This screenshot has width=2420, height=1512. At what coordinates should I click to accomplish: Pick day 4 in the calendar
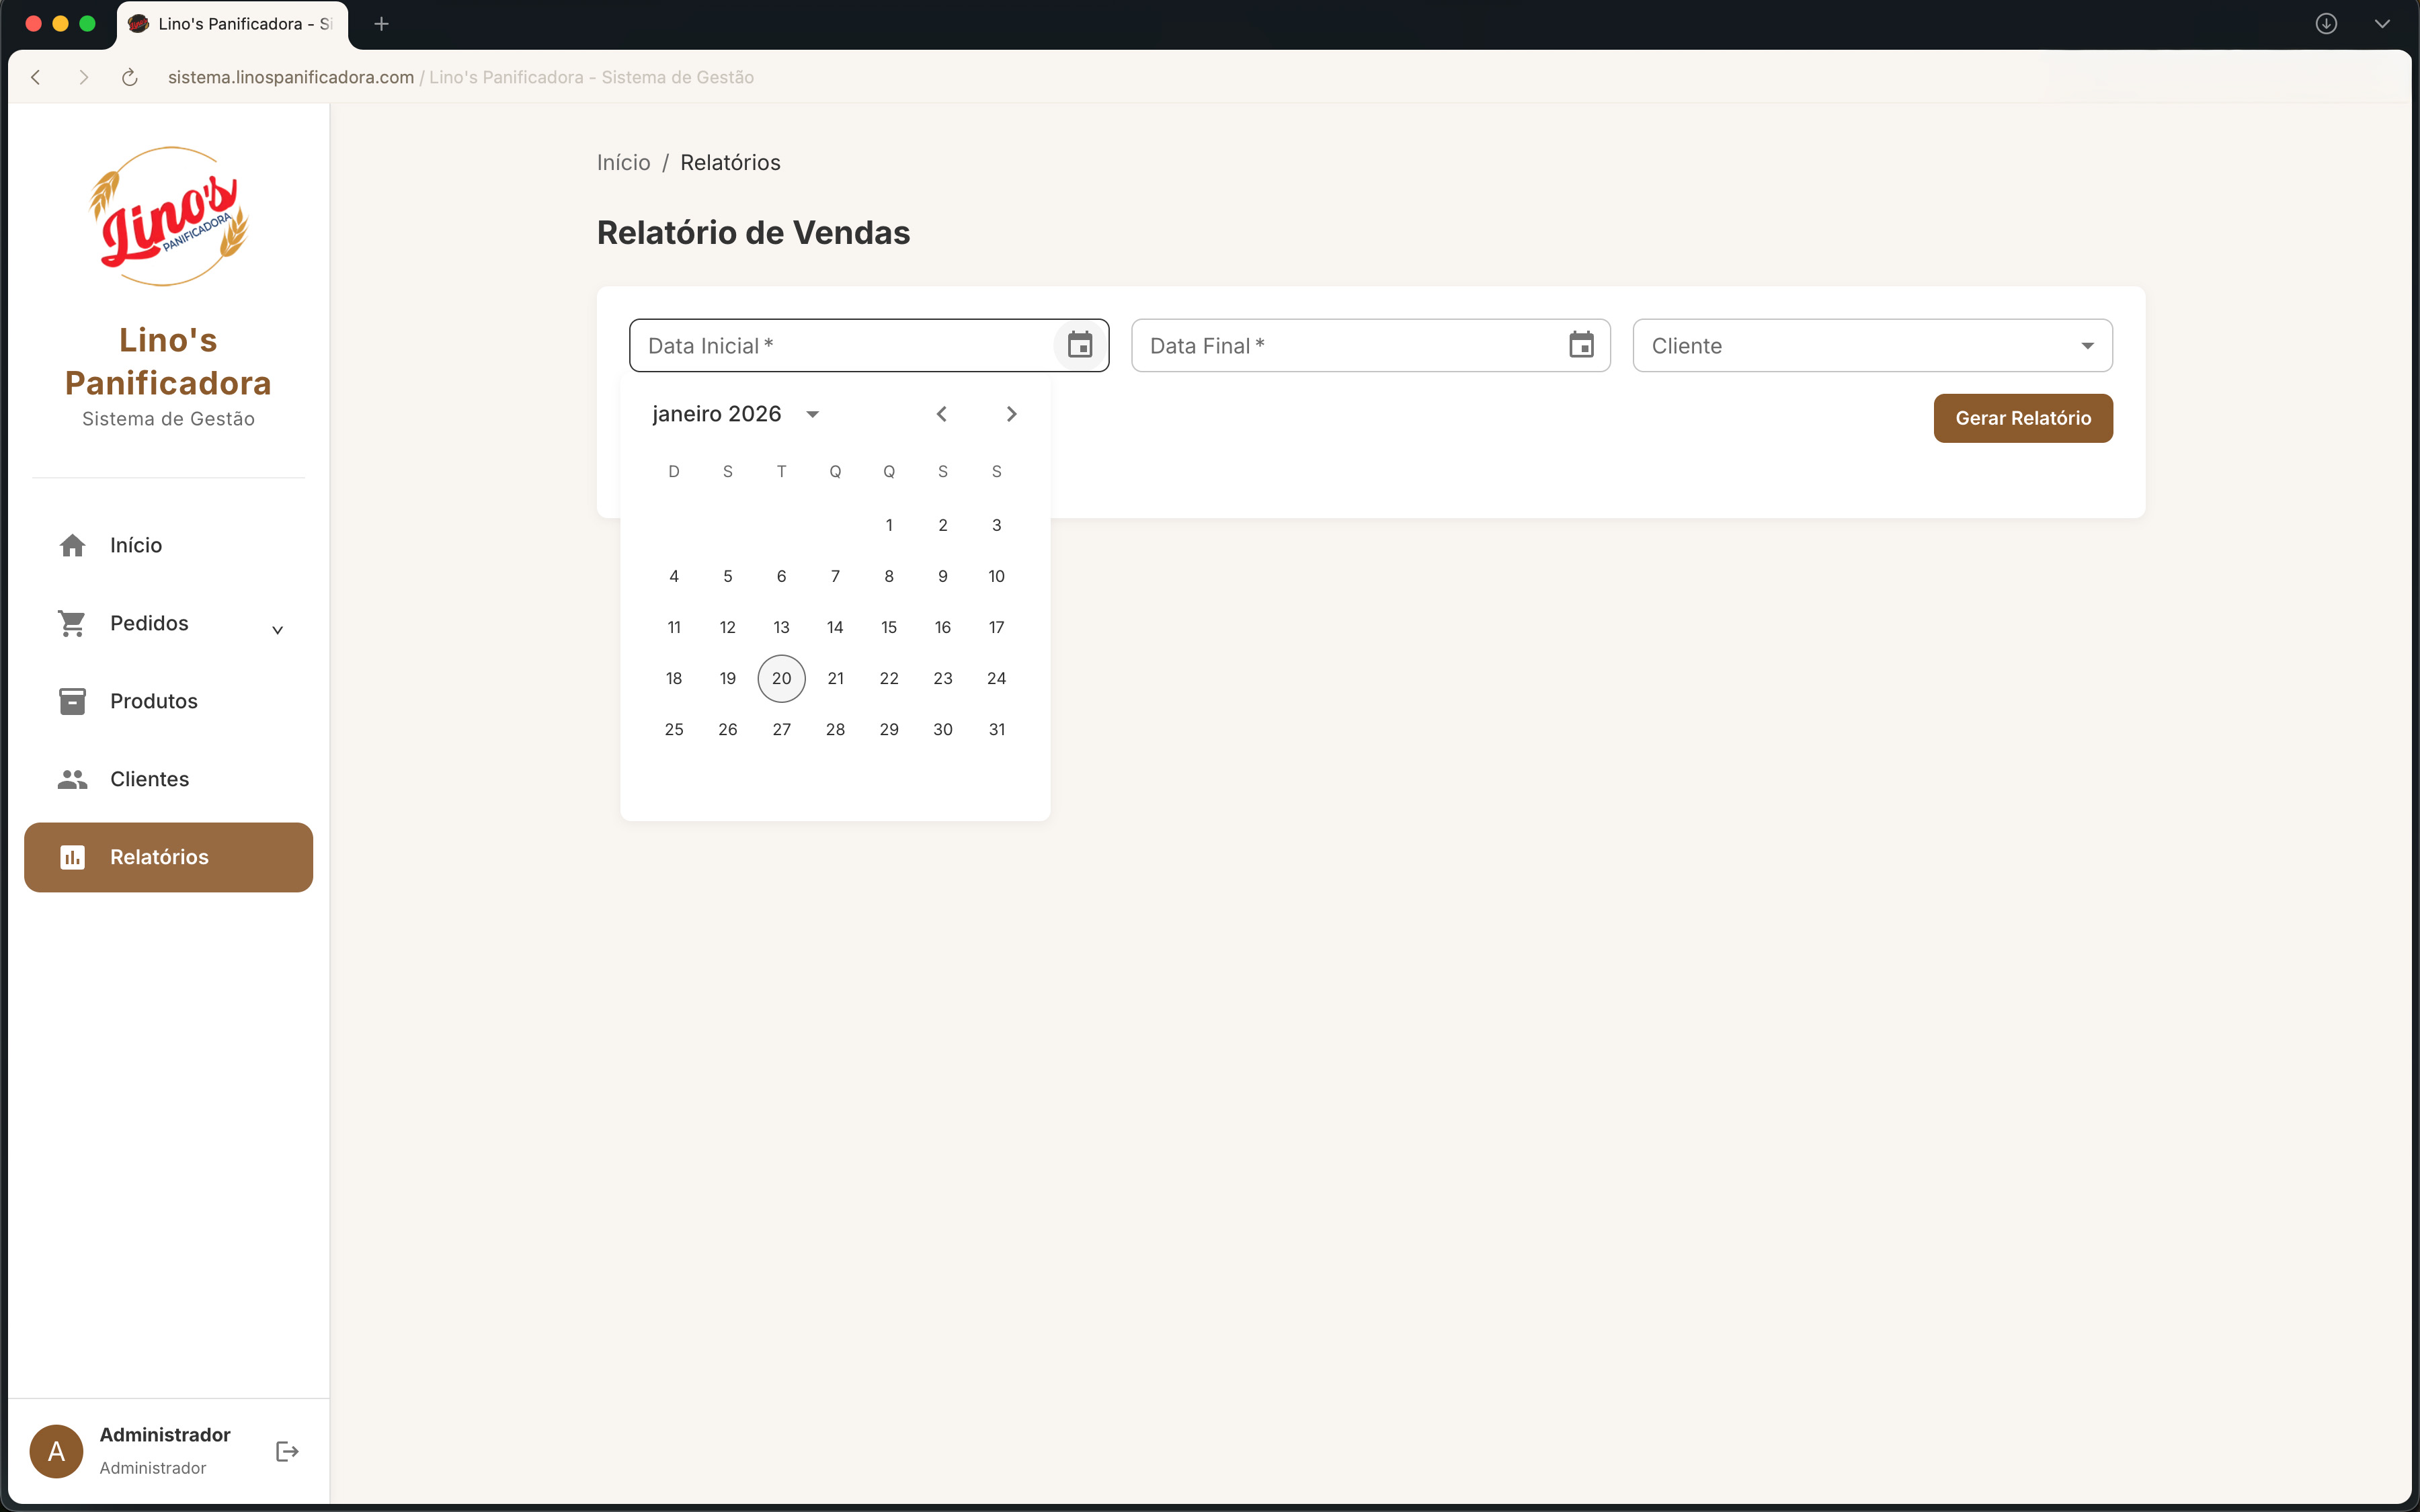(674, 576)
